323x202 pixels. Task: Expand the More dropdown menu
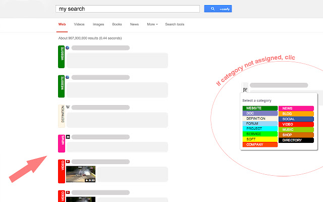[x=152, y=24]
